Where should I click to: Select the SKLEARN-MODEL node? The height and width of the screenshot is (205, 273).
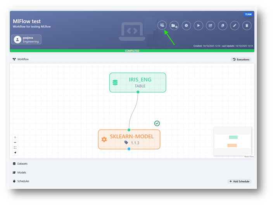click(x=129, y=139)
